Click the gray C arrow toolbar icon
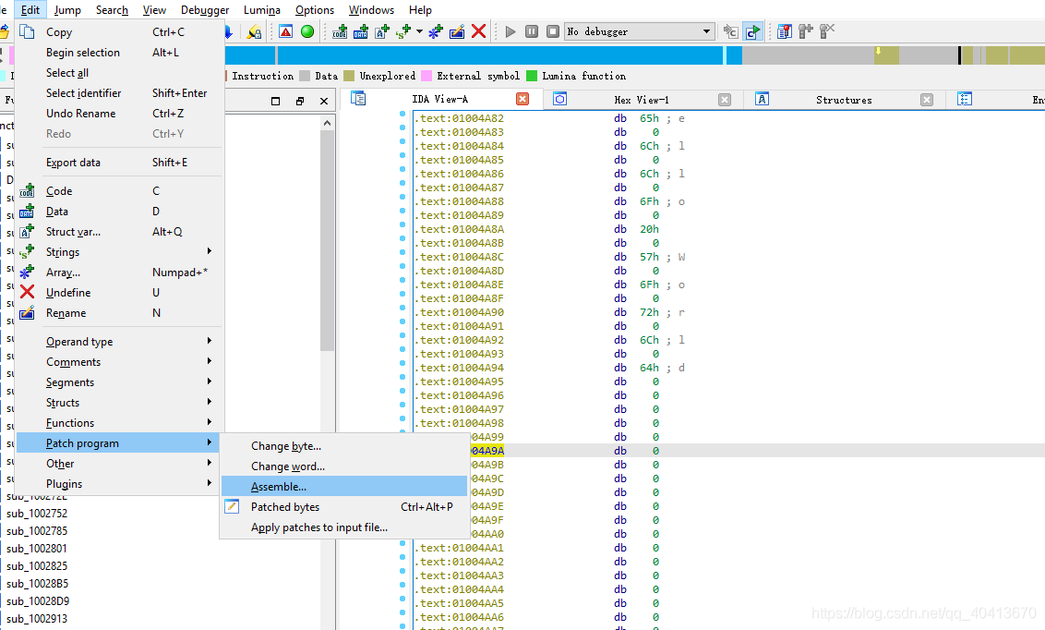This screenshot has width=1045, height=630. [x=731, y=31]
